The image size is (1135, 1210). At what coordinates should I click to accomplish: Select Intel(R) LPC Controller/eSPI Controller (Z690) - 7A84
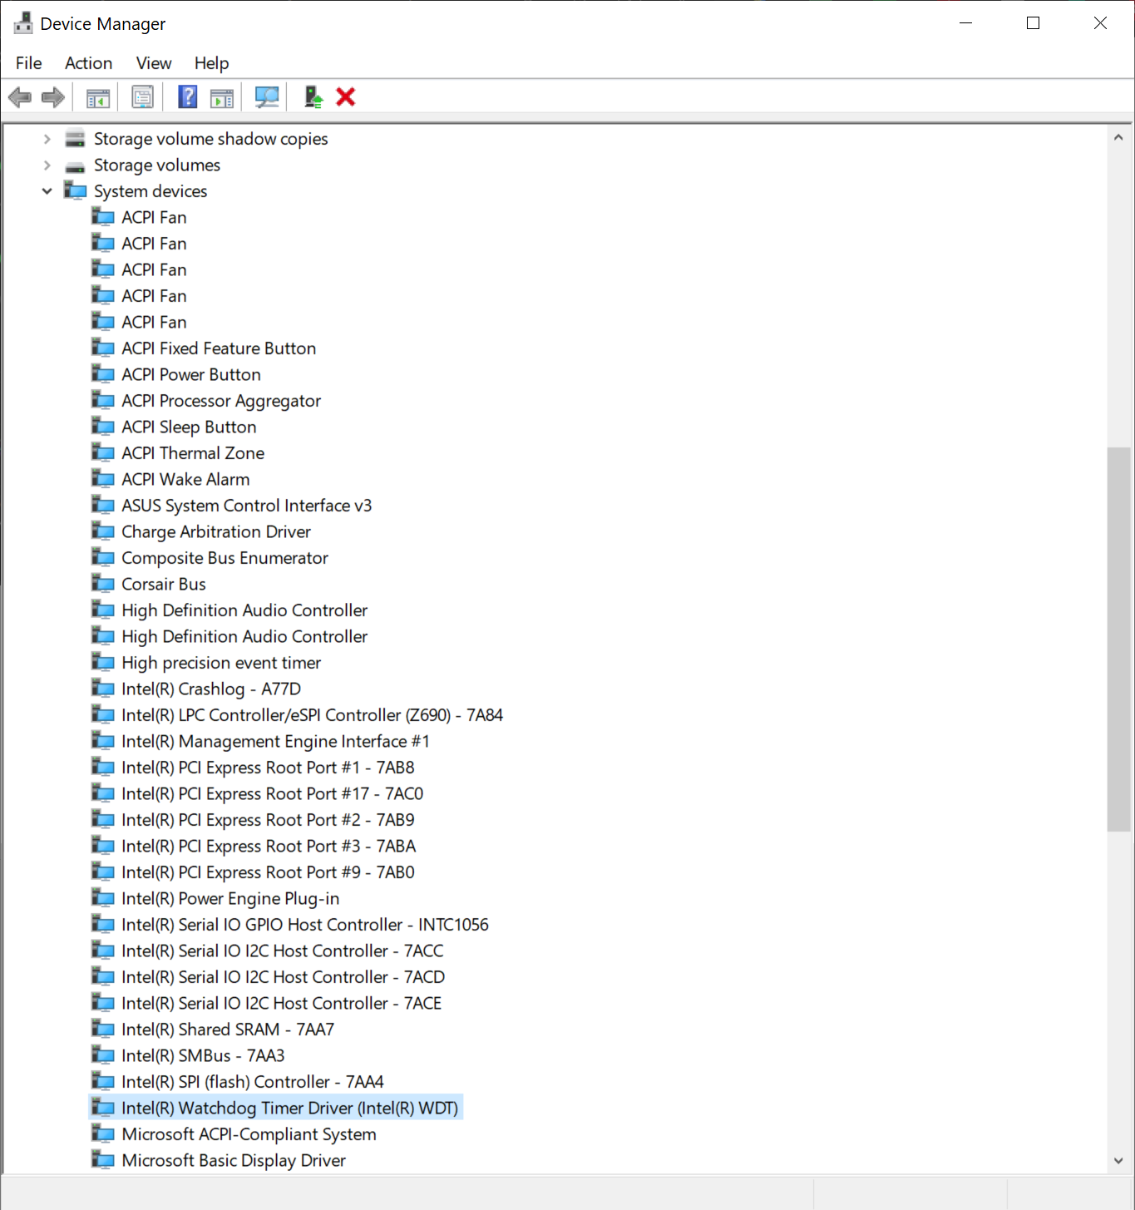tap(312, 715)
